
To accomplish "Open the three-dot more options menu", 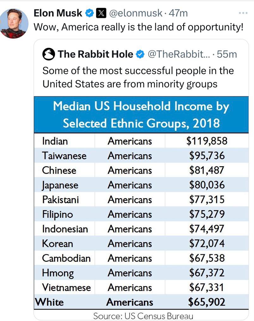I will pos(243,13).
